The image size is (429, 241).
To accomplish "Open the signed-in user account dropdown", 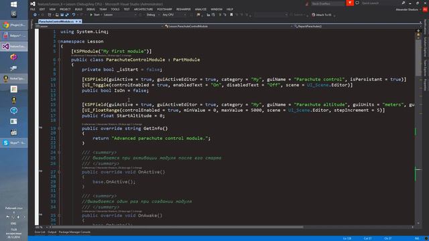I will [408, 9].
